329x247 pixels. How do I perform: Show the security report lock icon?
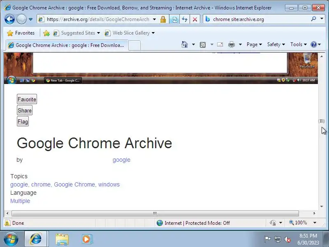[163, 19]
